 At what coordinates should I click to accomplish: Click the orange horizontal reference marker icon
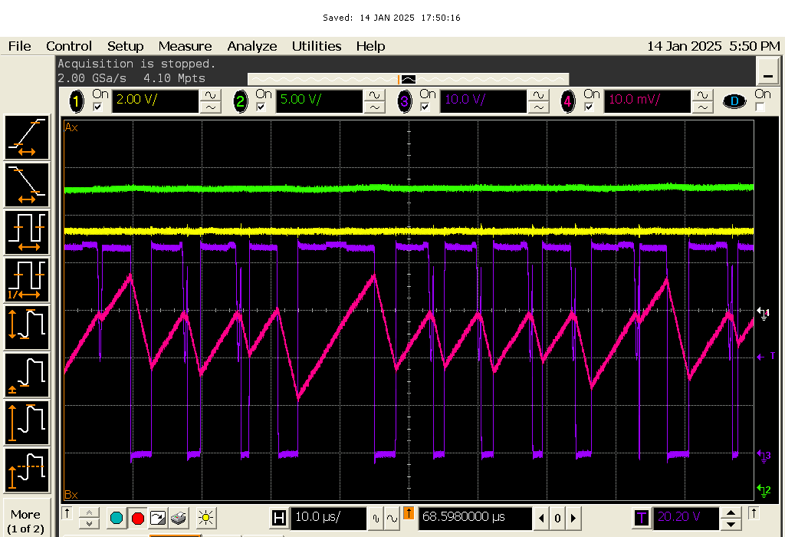409,513
